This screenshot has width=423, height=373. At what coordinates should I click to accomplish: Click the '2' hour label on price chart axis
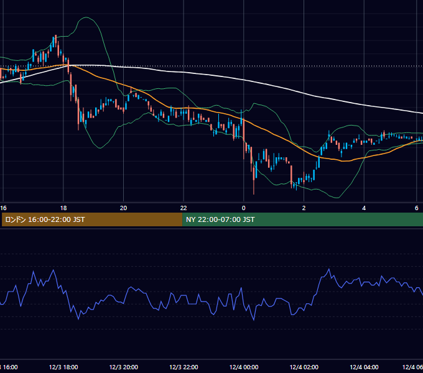pyautogui.click(x=304, y=208)
